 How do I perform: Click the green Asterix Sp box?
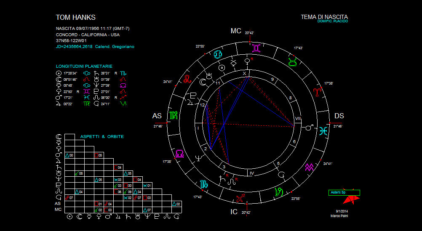pyautogui.click(x=344, y=193)
